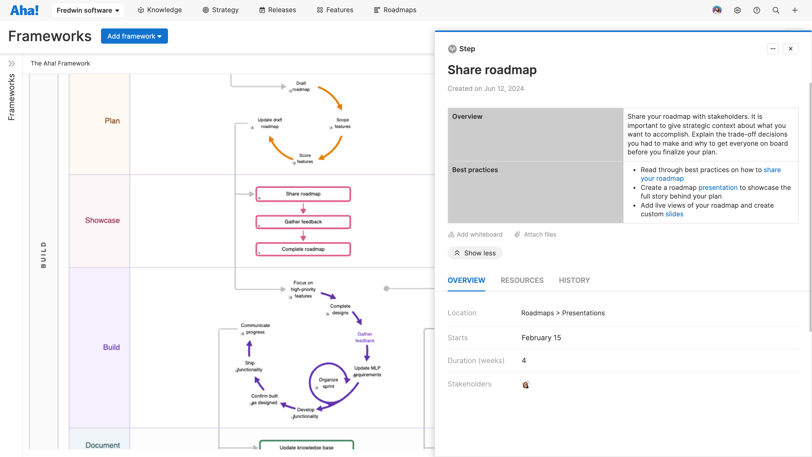The image size is (812, 457).
Task: Open the Features section
Action: pos(335,10)
